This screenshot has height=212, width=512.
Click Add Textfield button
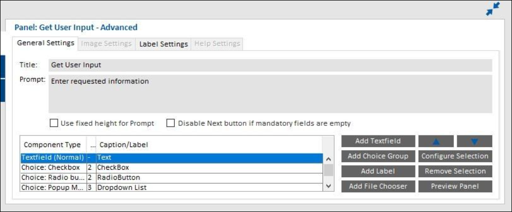pyautogui.click(x=378, y=141)
